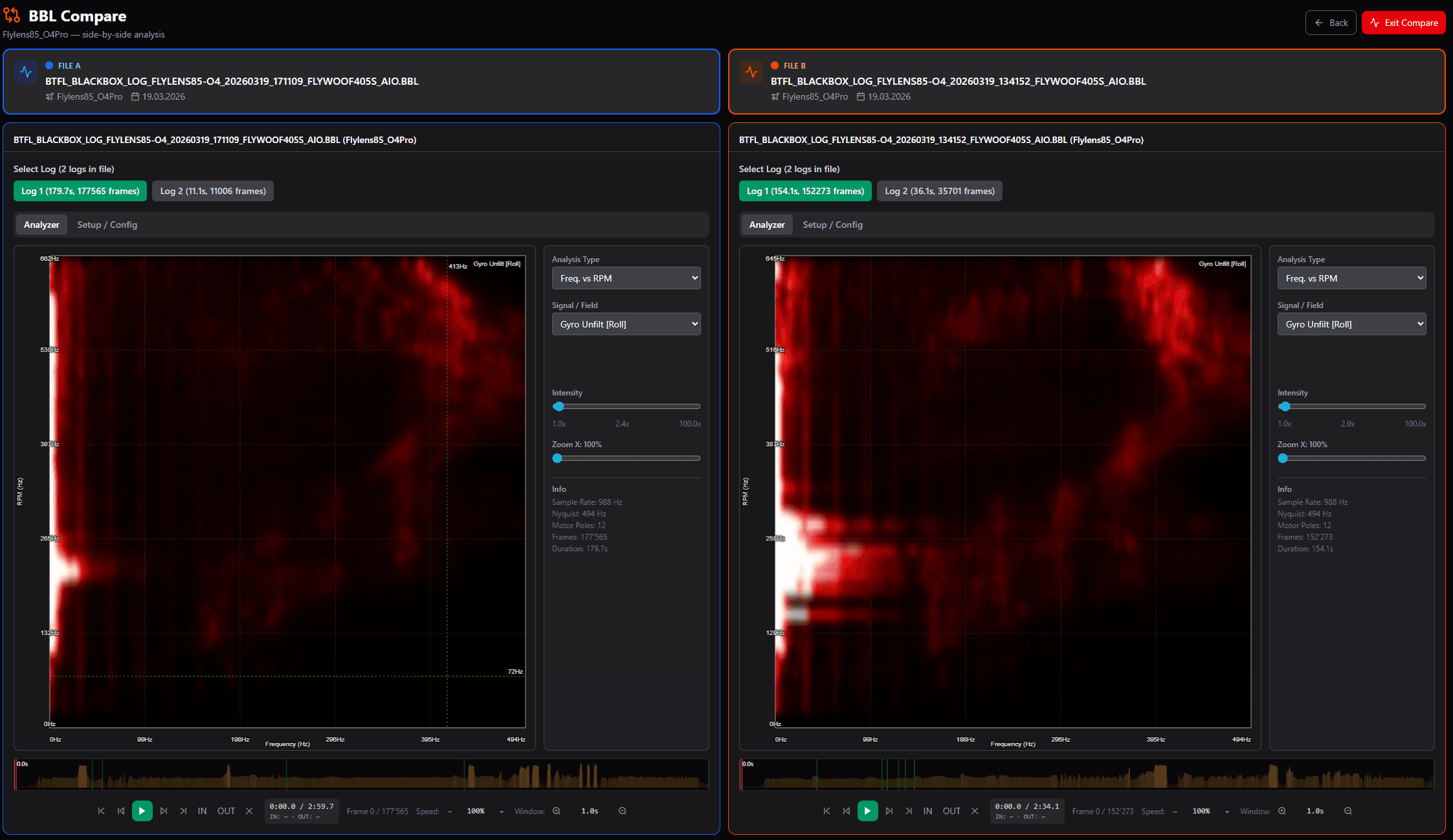Select Log 2 (36.1s, 35701 frames) in File B
Screen dimensions: 1453x840
click(x=939, y=191)
